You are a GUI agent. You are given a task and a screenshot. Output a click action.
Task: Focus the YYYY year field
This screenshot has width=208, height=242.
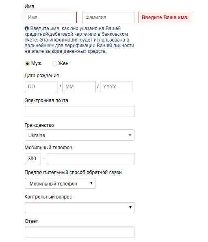click(117, 87)
